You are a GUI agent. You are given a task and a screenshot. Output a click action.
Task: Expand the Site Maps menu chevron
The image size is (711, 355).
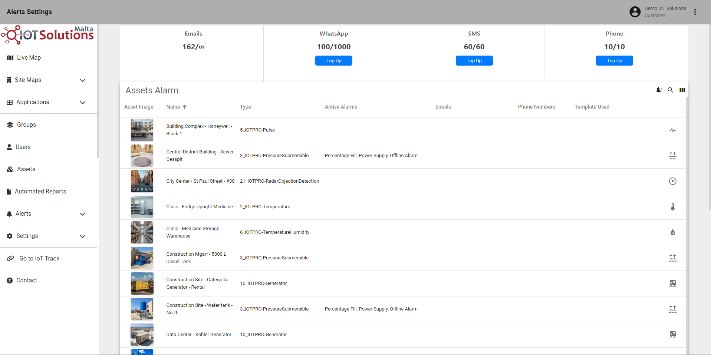point(83,80)
